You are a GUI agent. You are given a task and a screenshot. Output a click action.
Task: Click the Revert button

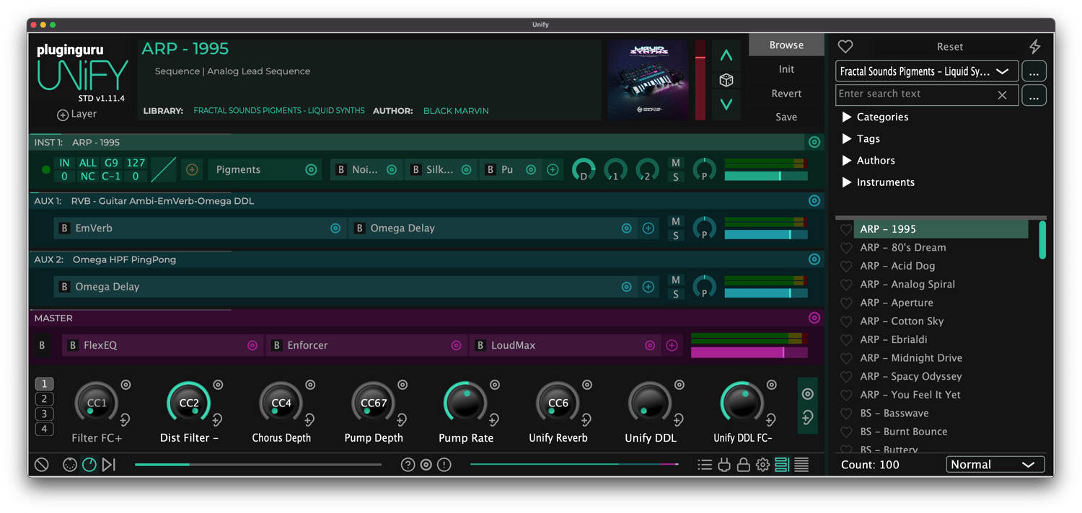786,93
